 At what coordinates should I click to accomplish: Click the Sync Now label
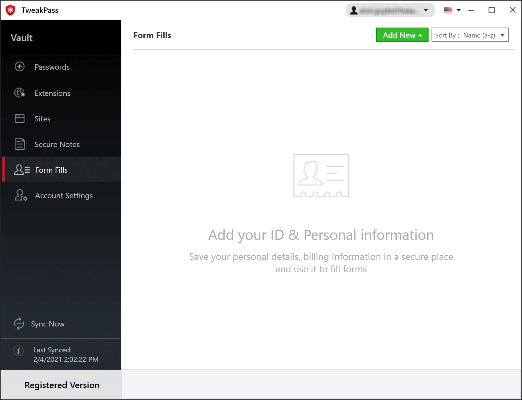point(48,324)
